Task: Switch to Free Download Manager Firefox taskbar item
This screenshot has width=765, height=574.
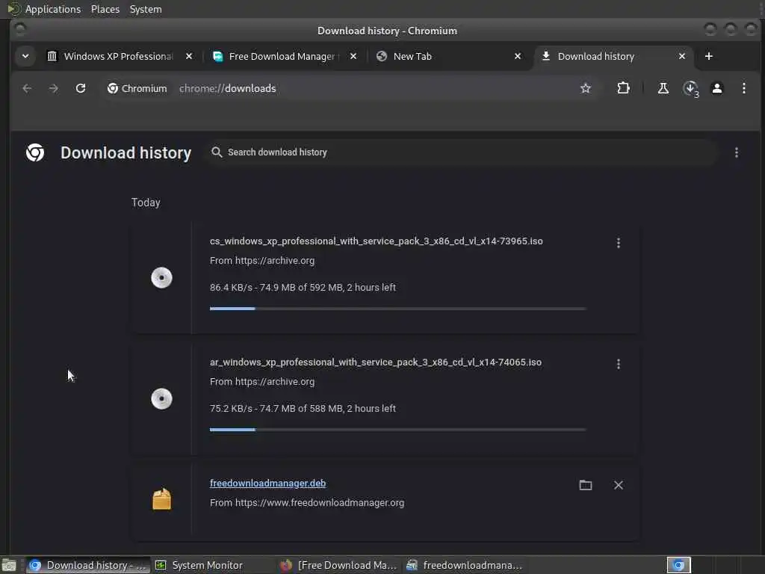Action: tap(338, 565)
